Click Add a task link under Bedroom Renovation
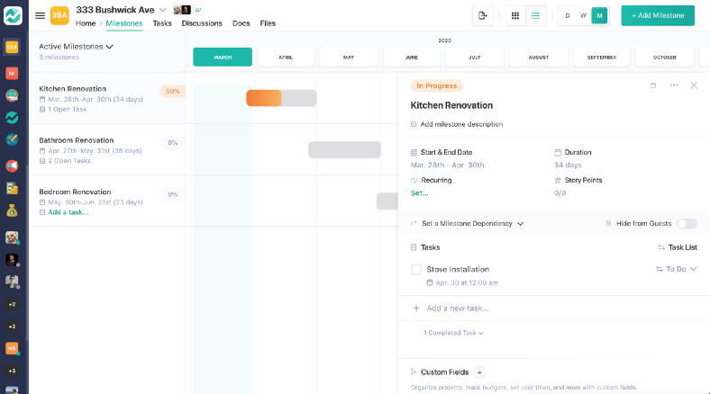Screen dimensions: 710x394 tap(68, 212)
